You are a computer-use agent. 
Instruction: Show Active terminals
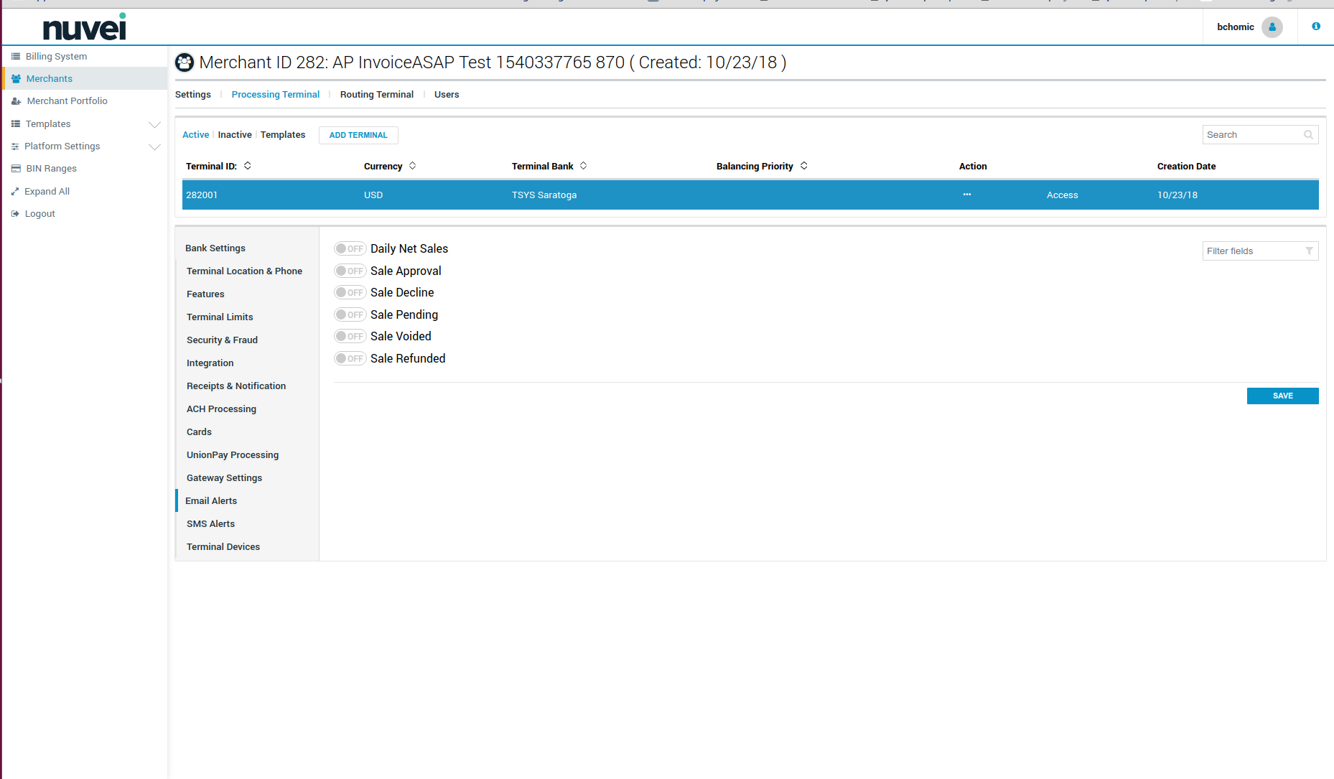196,135
